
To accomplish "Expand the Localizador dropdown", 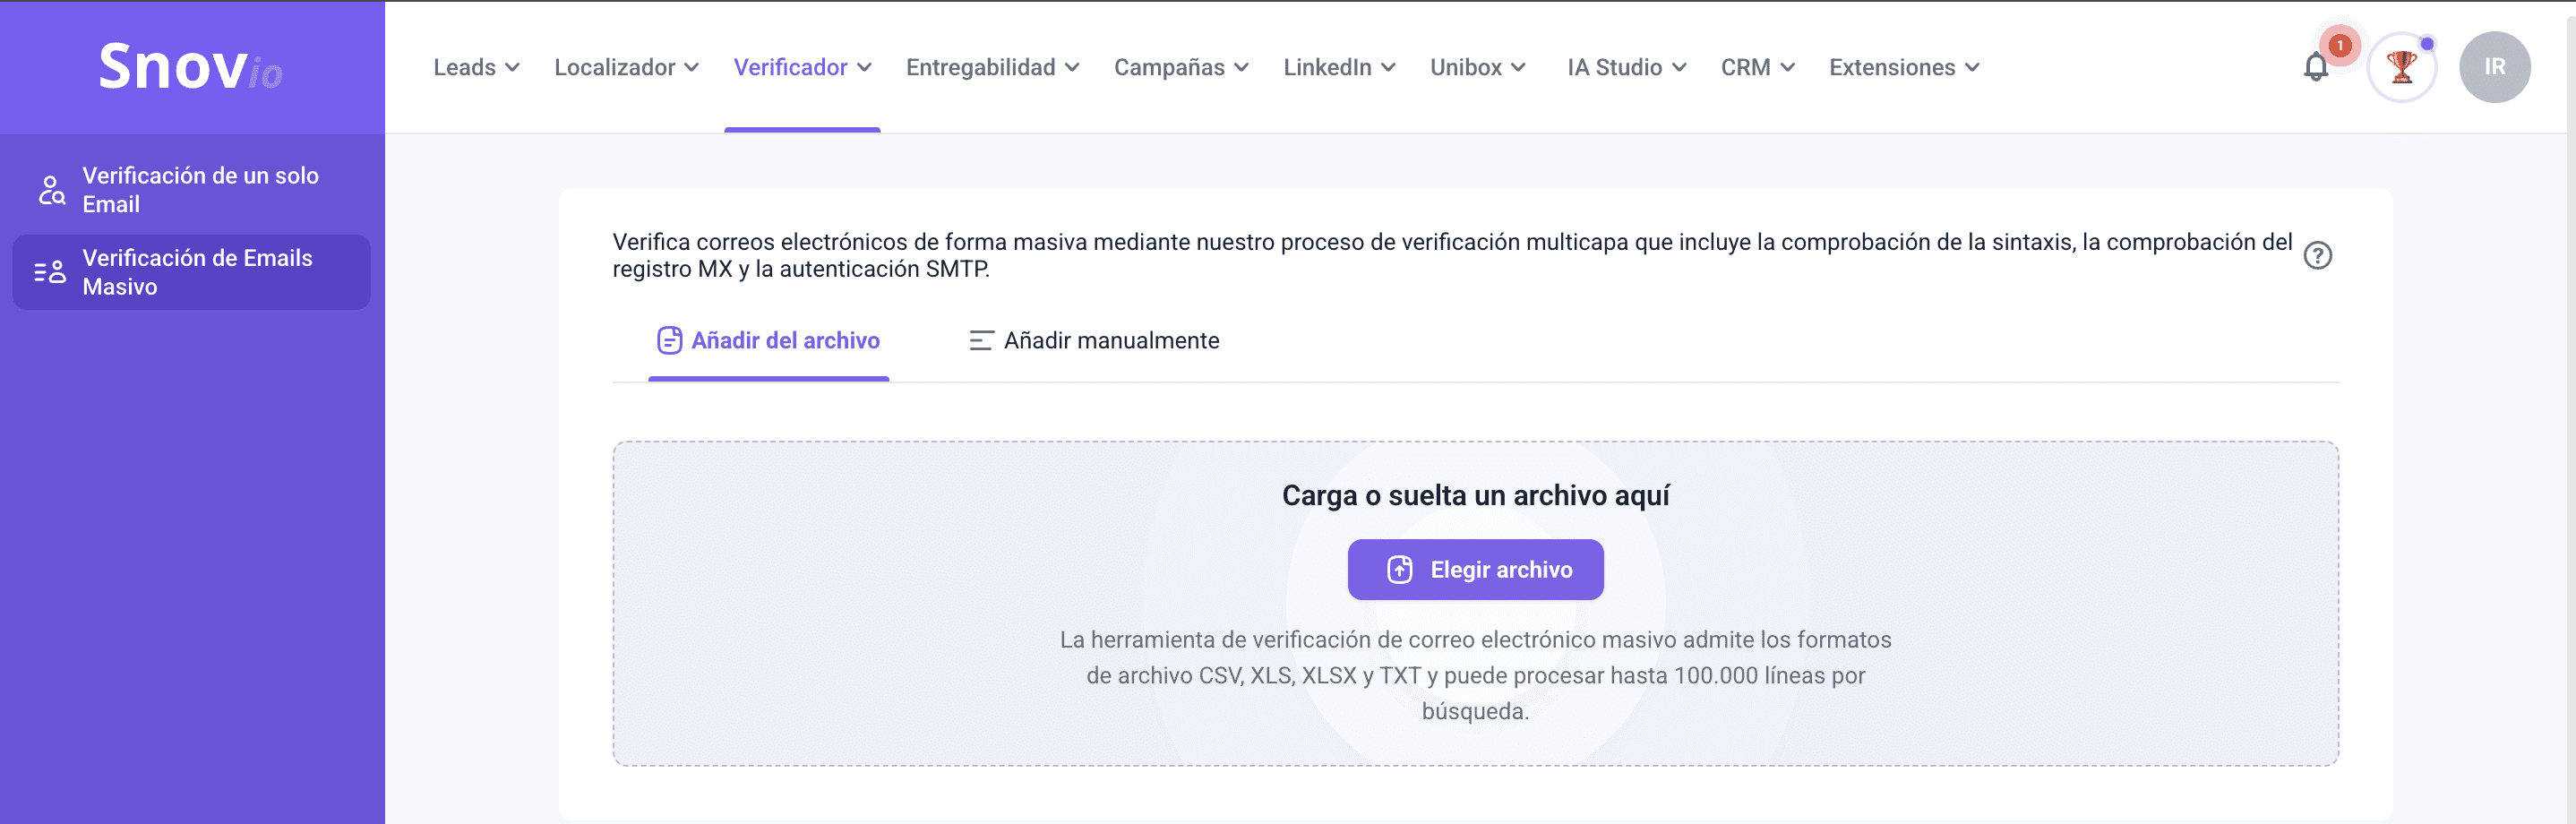I will tap(626, 68).
